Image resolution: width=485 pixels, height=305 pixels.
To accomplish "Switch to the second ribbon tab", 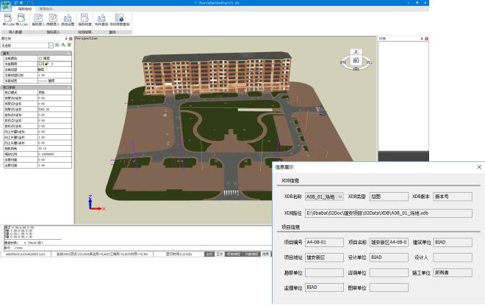I will pos(46,8).
